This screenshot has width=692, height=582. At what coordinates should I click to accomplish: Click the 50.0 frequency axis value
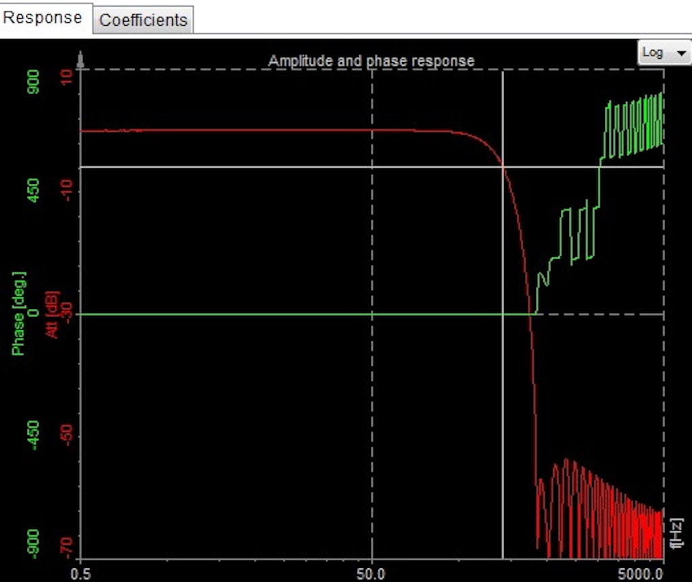click(371, 574)
